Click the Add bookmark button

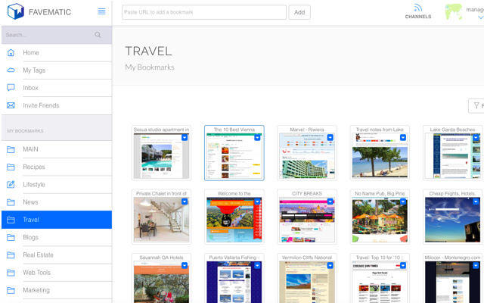click(x=299, y=12)
